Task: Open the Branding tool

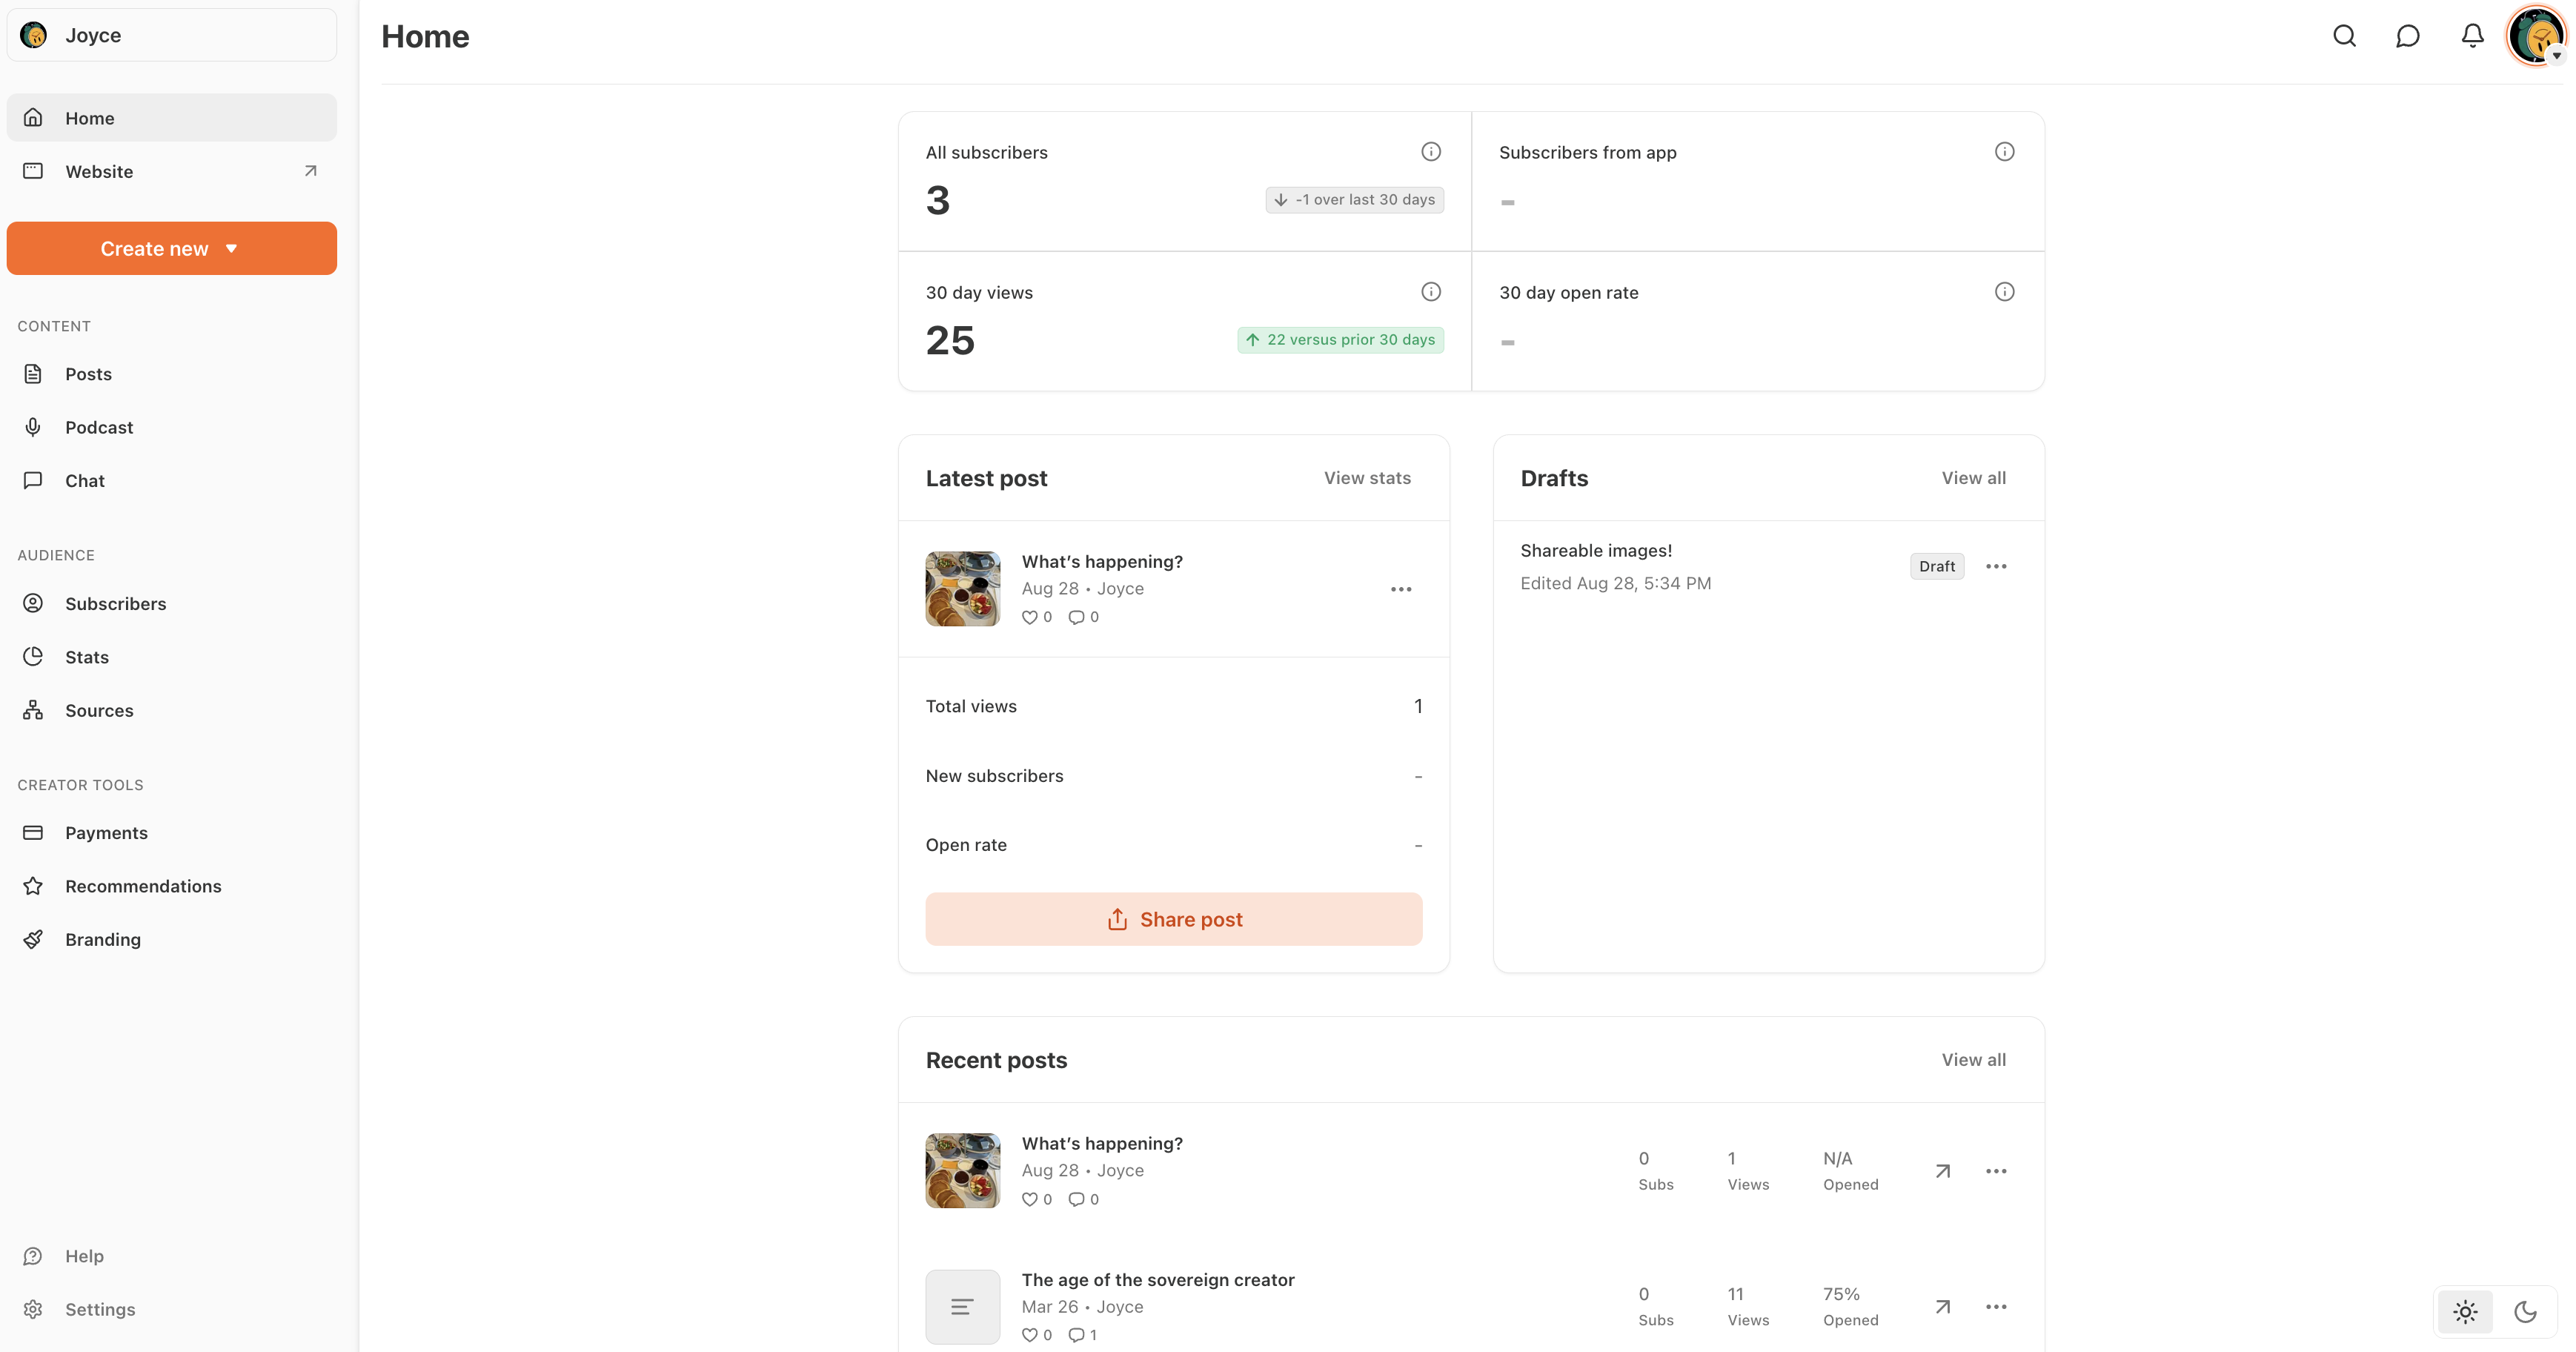Action: click(x=103, y=939)
